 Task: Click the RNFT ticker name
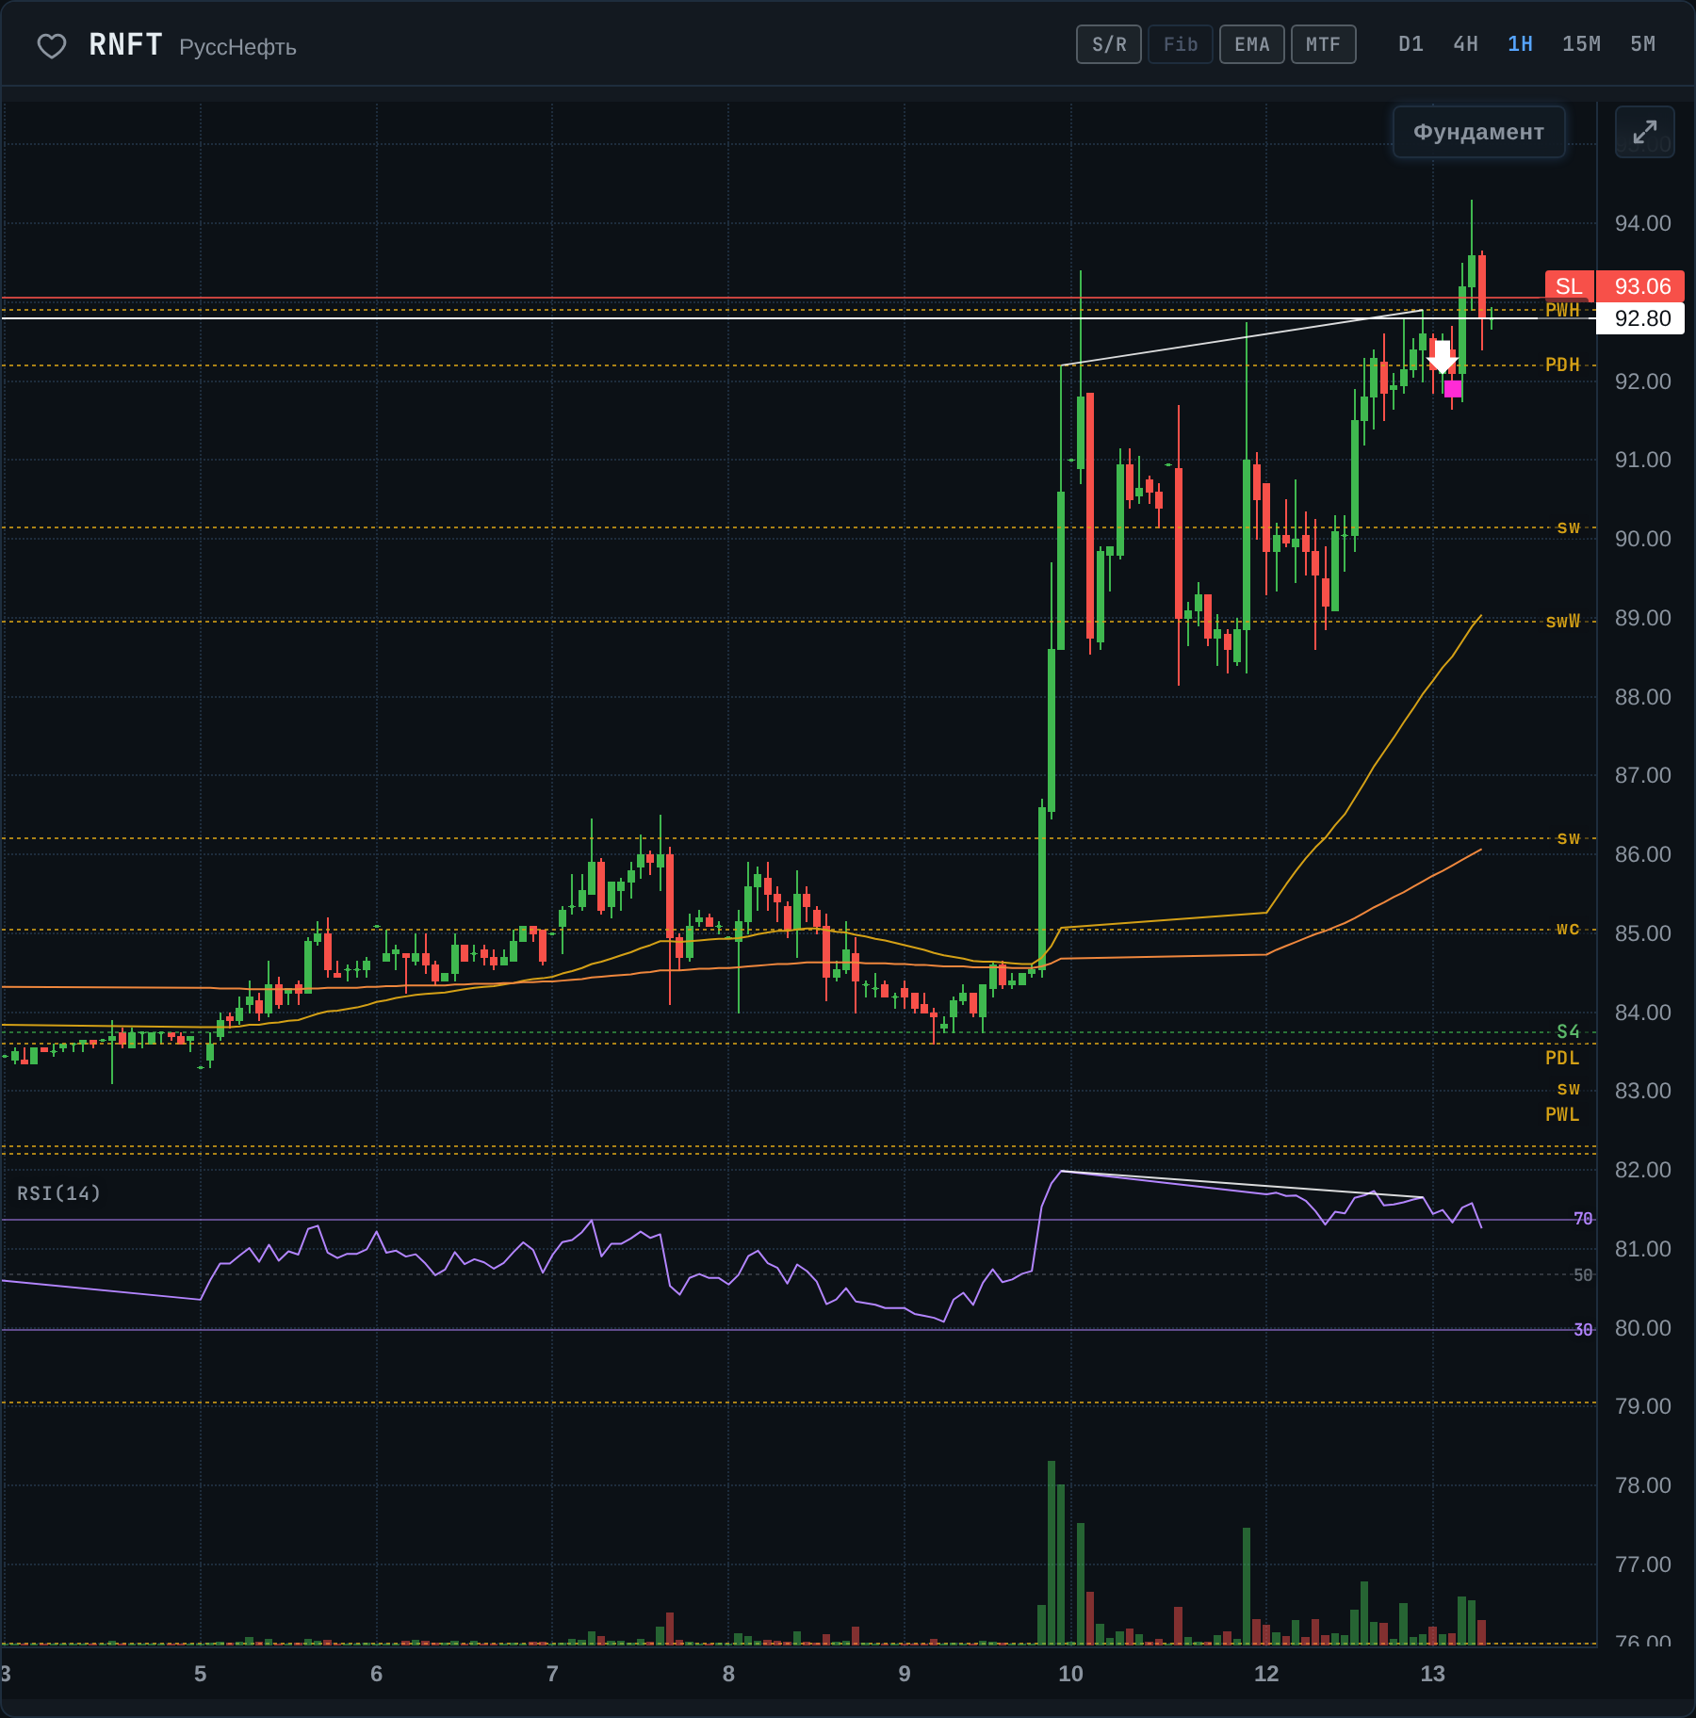(125, 44)
